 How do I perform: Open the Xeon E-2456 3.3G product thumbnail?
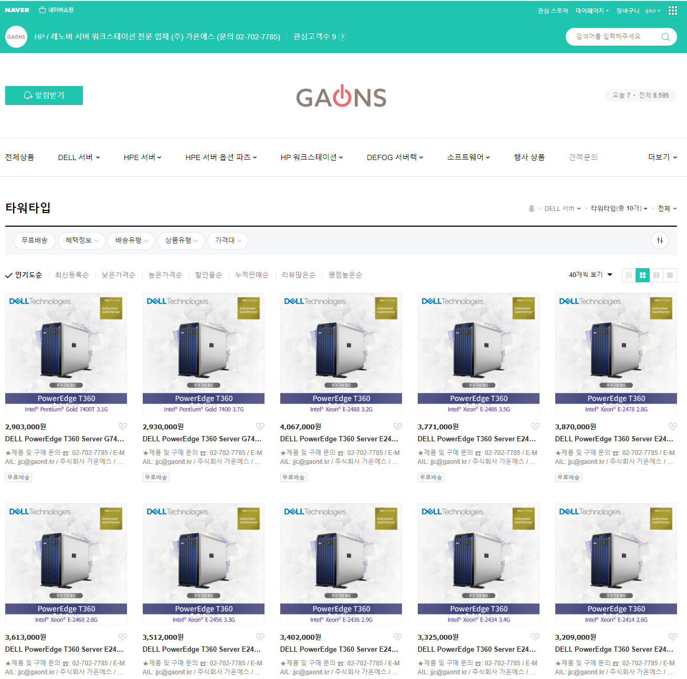[204, 565]
